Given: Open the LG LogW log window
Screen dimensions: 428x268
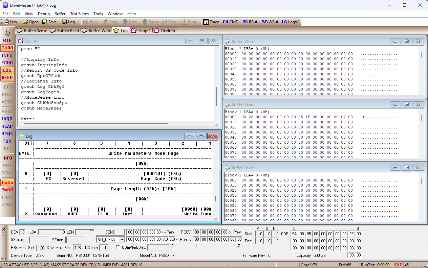Looking at the screenshot, I should (x=290, y=22).
